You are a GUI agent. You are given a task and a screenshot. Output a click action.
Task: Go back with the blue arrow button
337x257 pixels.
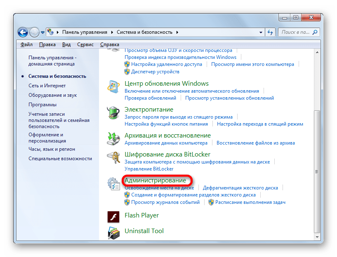[x=23, y=33]
